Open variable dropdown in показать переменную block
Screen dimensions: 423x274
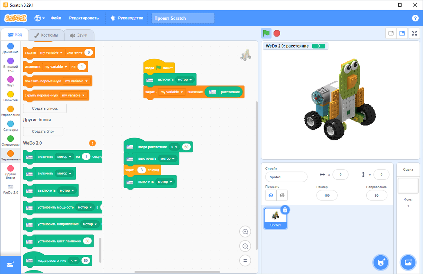point(76,81)
